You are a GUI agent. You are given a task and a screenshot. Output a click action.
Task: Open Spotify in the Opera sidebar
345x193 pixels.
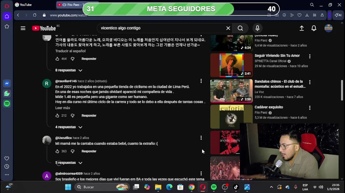(x=7, y=104)
